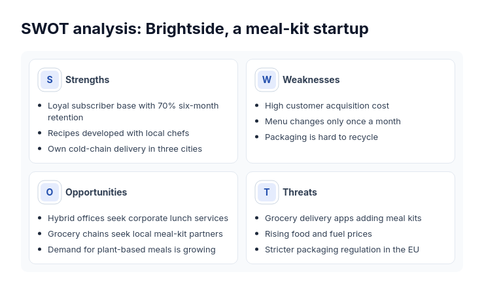The height and width of the screenshot is (293, 484).
Task: Click 'High customer acquisition cost' bullet
Action: [327, 105]
